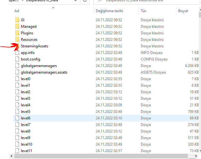
Task: Click the level10 file icon
Action: (x=17, y=144)
